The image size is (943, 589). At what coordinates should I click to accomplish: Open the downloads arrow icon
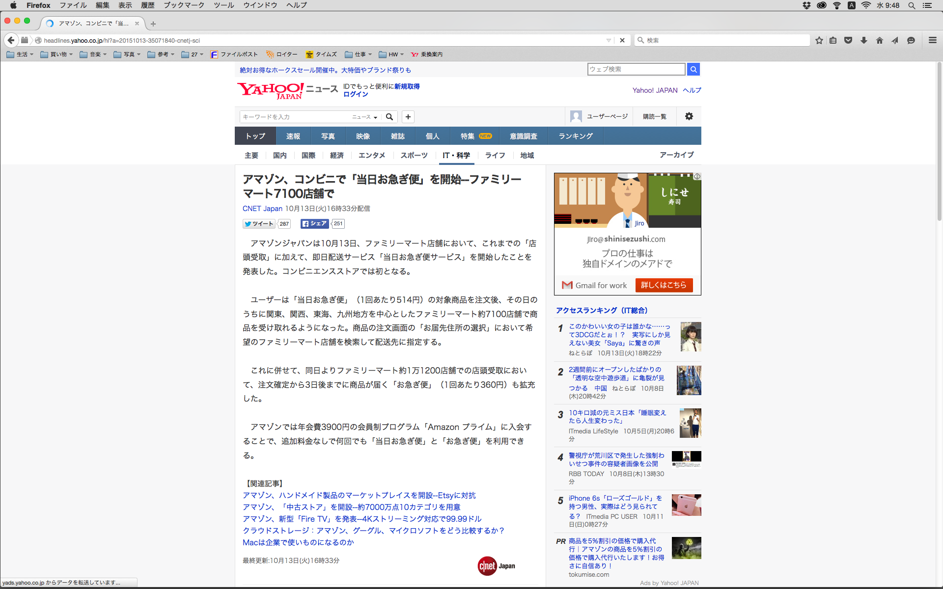point(864,40)
